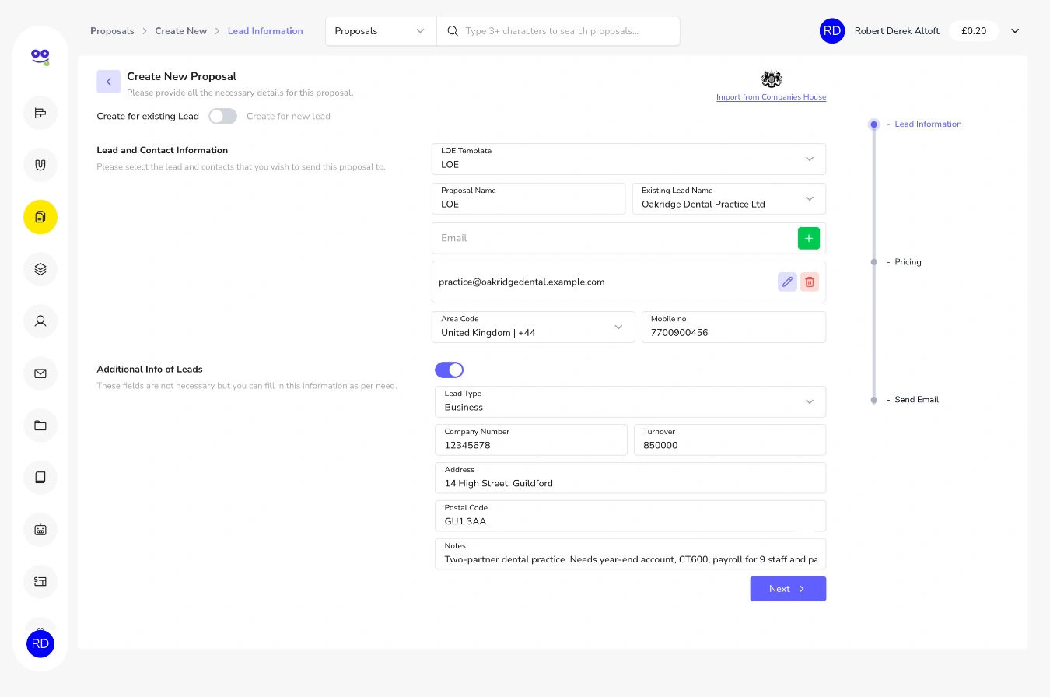Focus the Mobile no field
The width and height of the screenshot is (1050, 697).
pos(733,327)
